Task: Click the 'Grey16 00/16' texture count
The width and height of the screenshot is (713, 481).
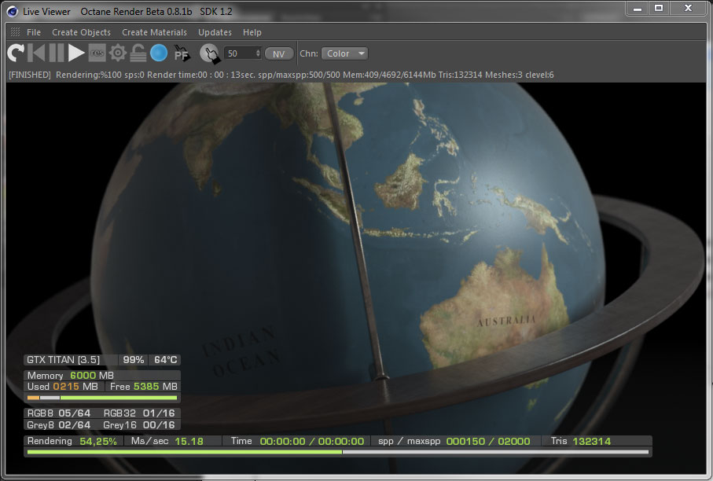Action: point(139,425)
